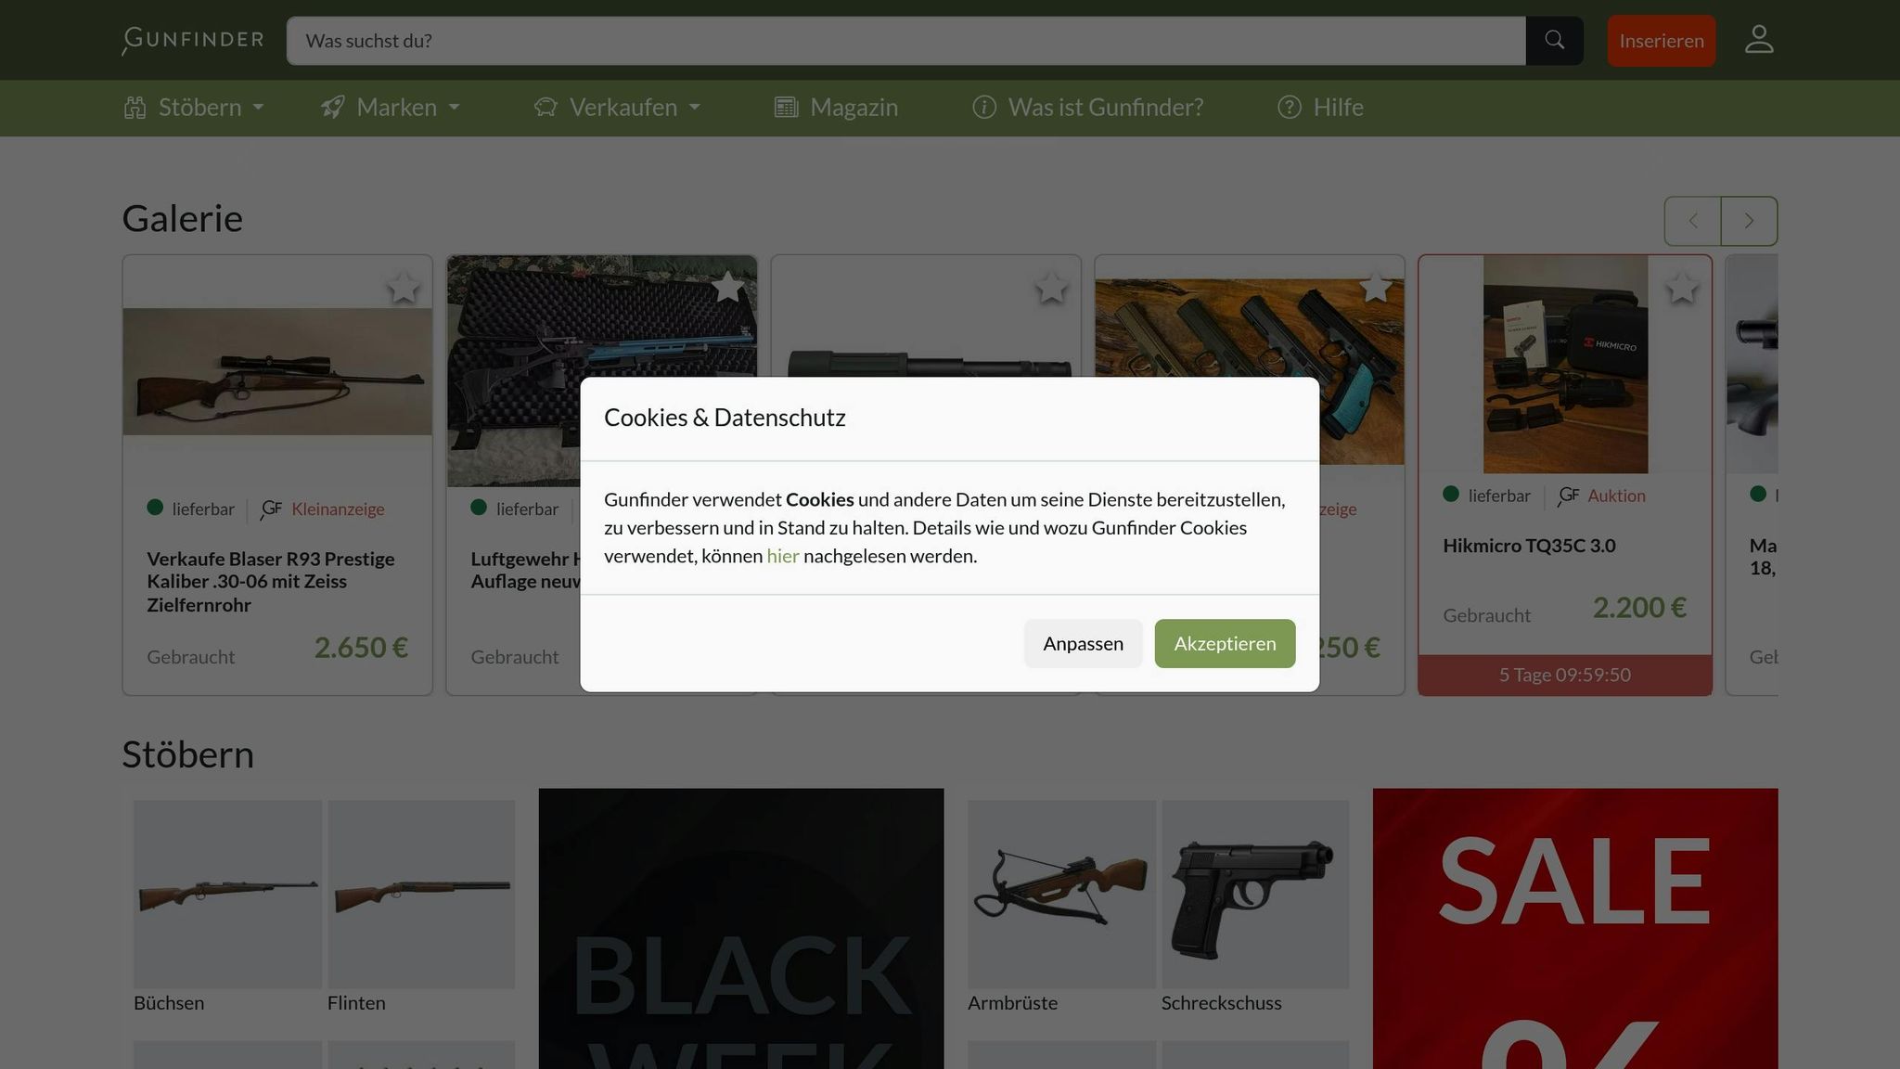Click the search magnifier icon

click(1555, 40)
